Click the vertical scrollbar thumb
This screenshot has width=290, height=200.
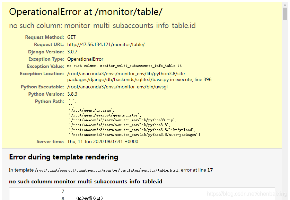pyautogui.click(x=285, y=14)
